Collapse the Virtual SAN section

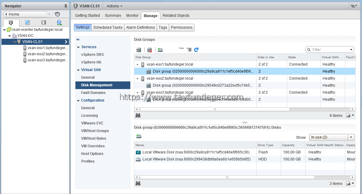(x=78, y=70)
